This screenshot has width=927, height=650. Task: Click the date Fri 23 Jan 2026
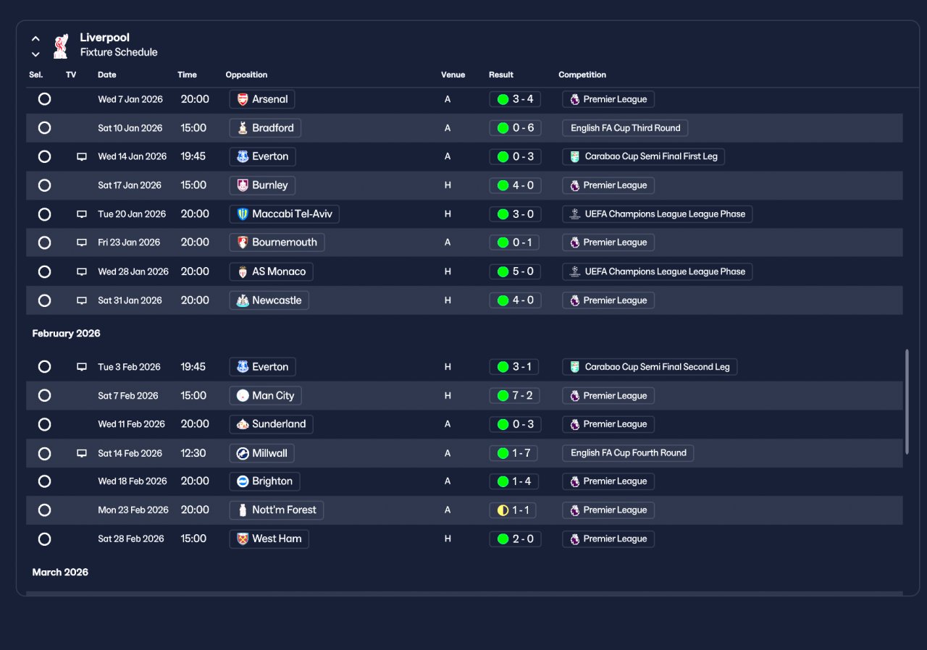tap(130, 242)
